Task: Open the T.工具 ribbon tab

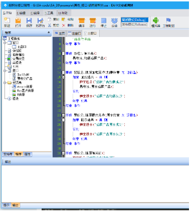Action: tap(49, 13)
